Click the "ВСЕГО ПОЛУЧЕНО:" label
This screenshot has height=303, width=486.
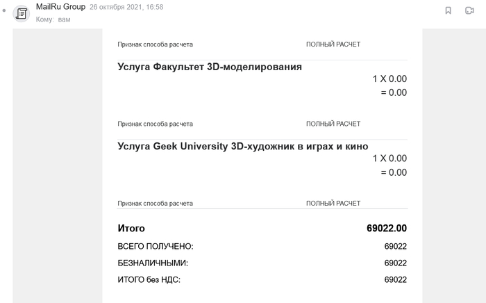click(x=155, y=246)
